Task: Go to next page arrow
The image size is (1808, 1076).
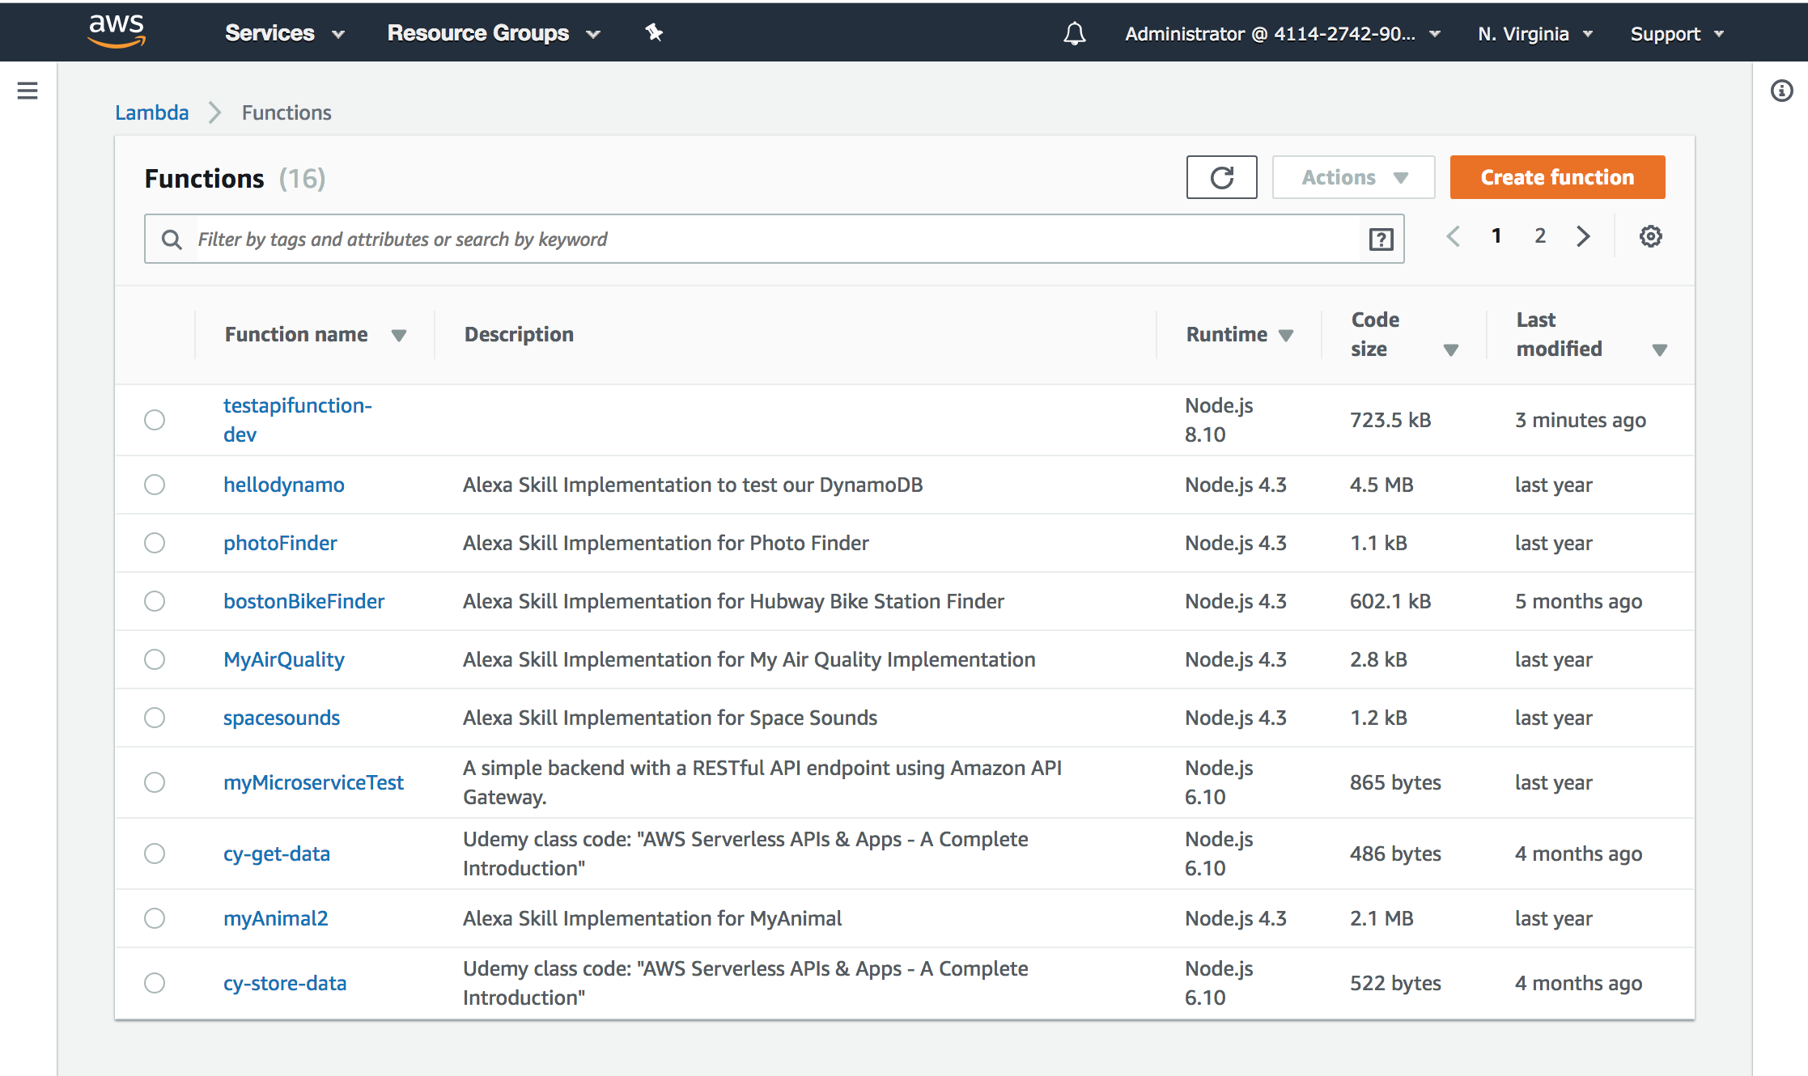Action: pos(1583,236)
